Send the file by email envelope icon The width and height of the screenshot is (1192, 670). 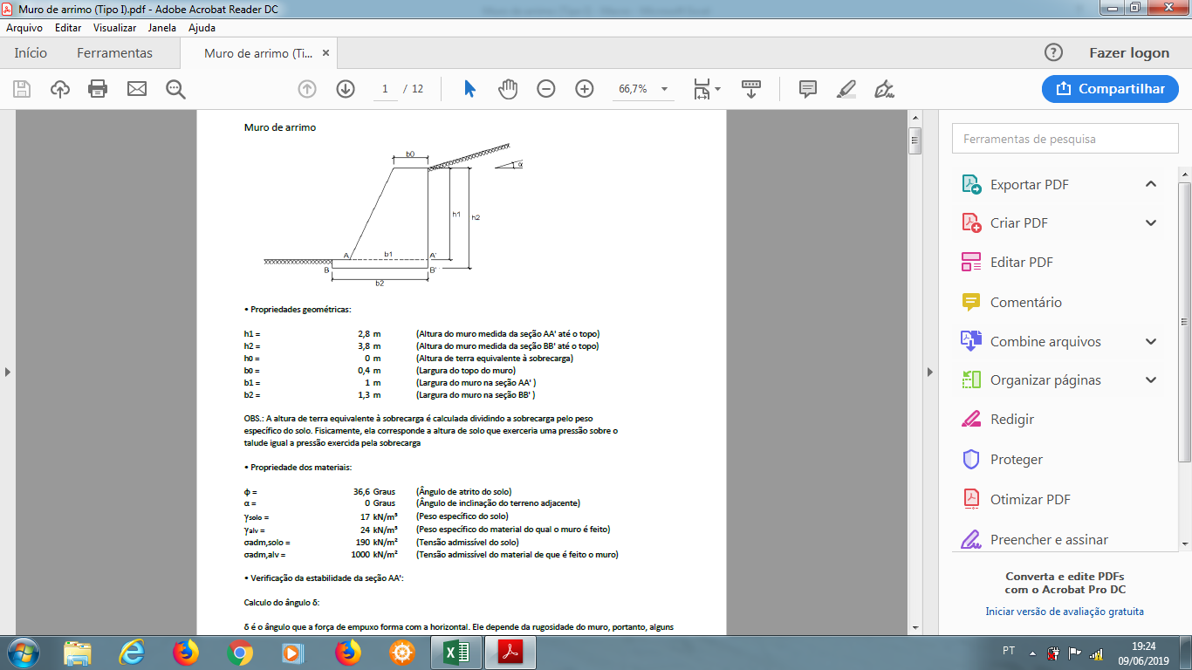click(x=137, y=89)
